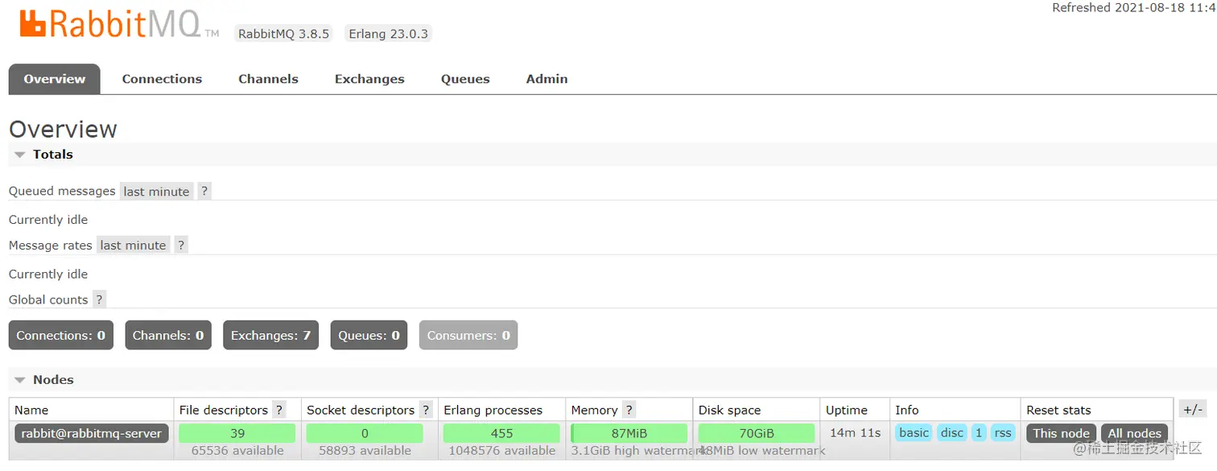The height and width of the screenshot is (471, 1217).
Task: Change Queued messages last minute range
Action: point(157,192)
